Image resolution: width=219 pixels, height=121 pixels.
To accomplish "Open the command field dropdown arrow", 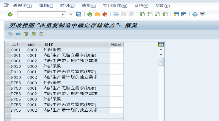I will (63, 14).
